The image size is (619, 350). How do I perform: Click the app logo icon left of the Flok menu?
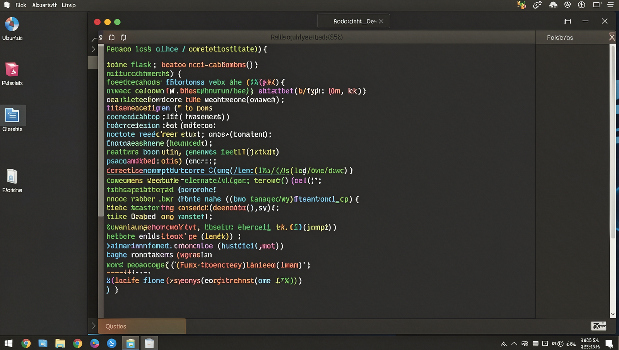click(x=7, y=5)
